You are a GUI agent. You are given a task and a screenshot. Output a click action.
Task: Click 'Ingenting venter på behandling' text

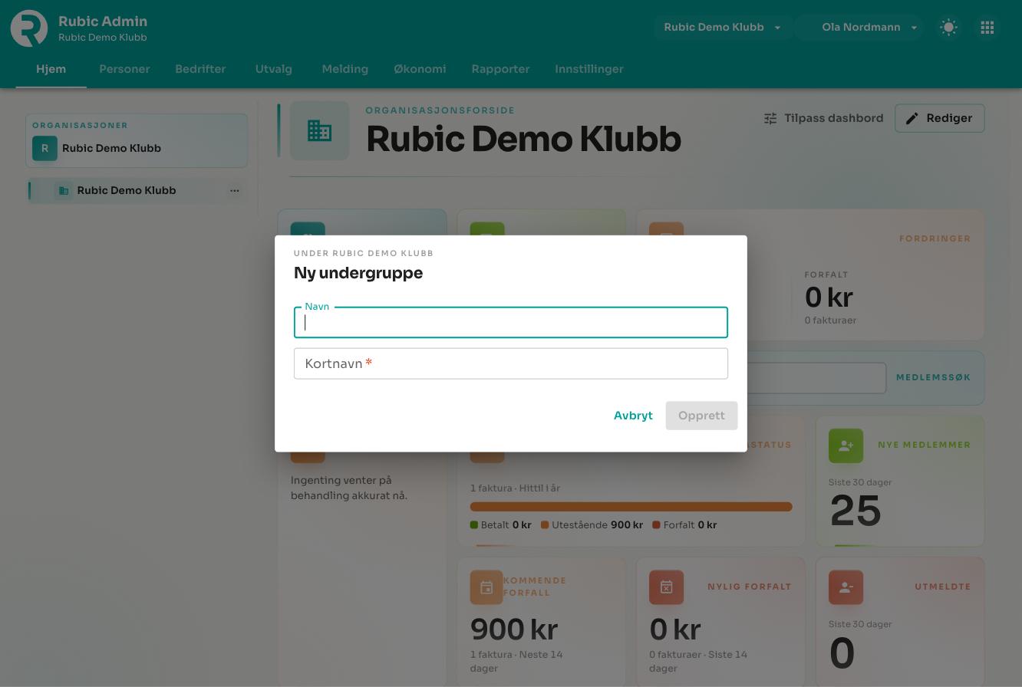tap(349, 488)
